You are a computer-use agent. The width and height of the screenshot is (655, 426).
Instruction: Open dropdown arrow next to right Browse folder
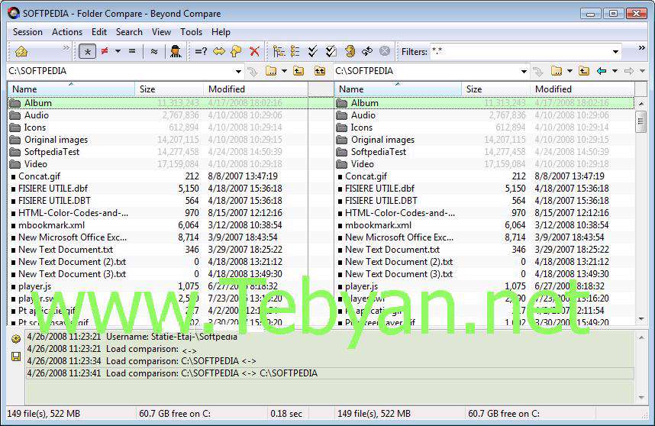point(569,71)
